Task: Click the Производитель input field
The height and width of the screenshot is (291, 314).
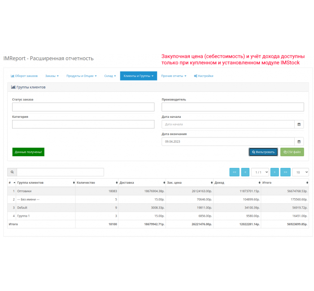Action: point(233,107)
